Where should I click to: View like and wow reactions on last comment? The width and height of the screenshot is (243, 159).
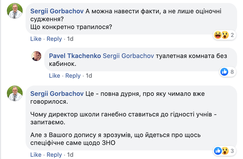point(221,151)
